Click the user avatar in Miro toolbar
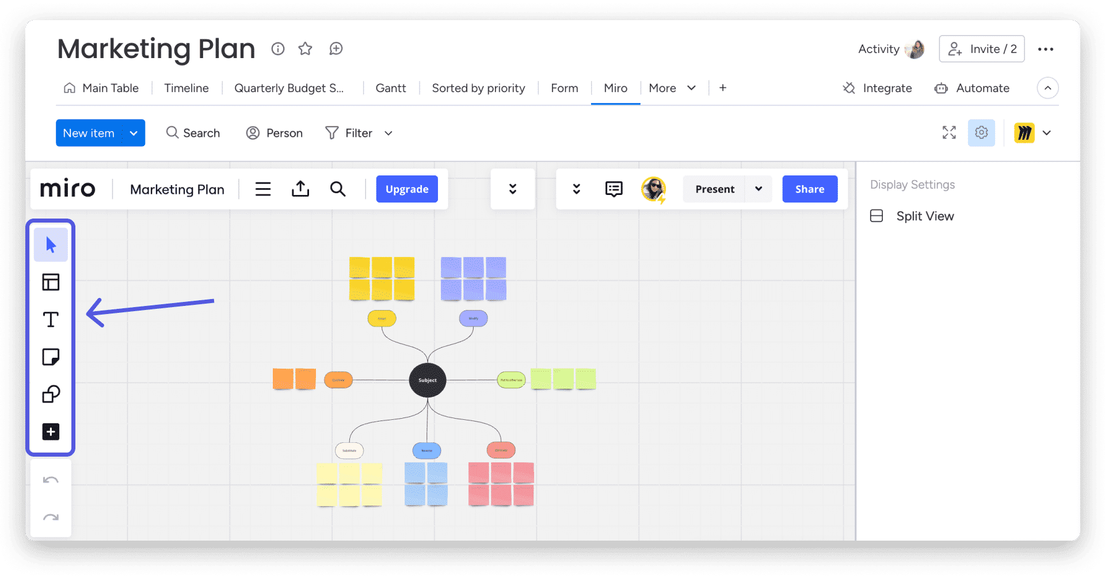This screenshot has height=578, width=1105. click(x=654, y=189)
